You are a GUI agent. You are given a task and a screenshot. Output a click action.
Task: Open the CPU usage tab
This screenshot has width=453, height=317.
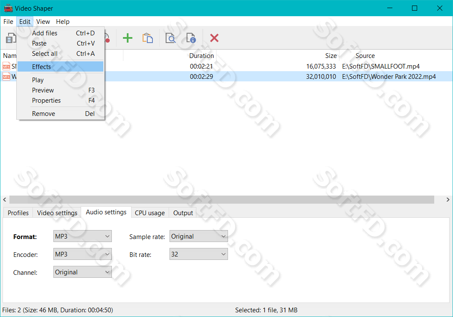150,213
